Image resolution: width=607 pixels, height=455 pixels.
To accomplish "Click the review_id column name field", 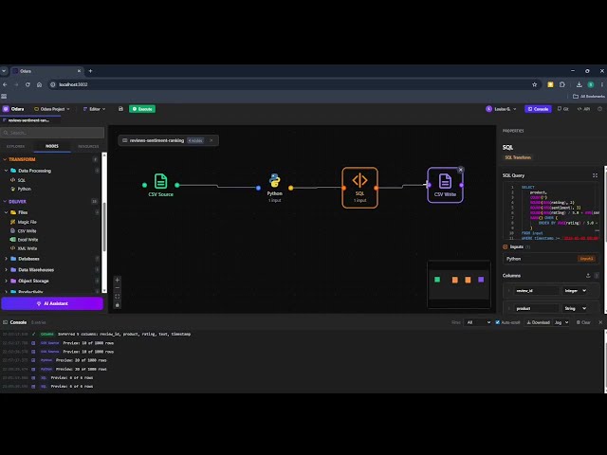I will coord(536,291).
